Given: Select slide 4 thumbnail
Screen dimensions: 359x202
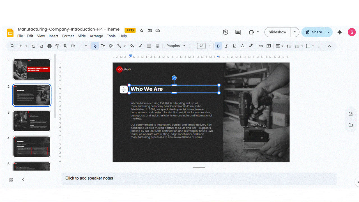Looking at the screenshot, I should click(31, 146).
